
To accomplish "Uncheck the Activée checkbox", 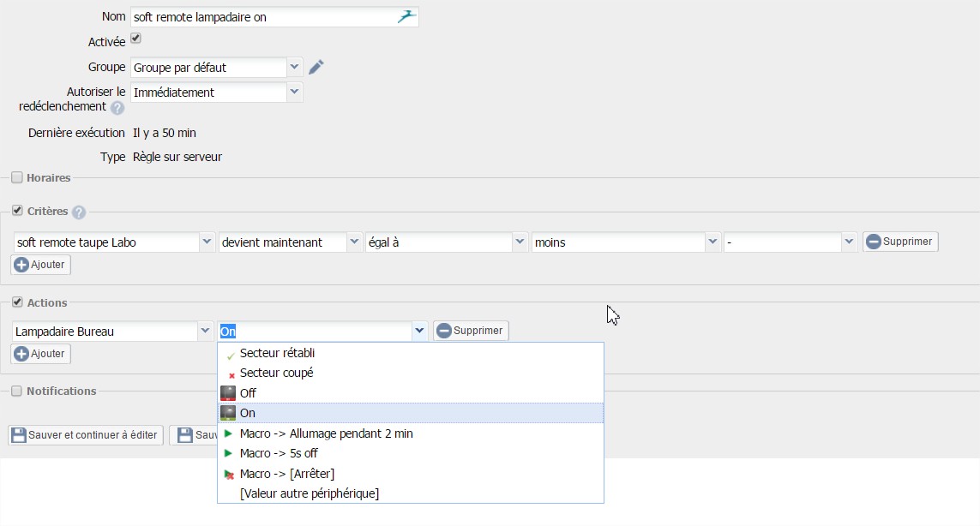I will coord(135,39).
